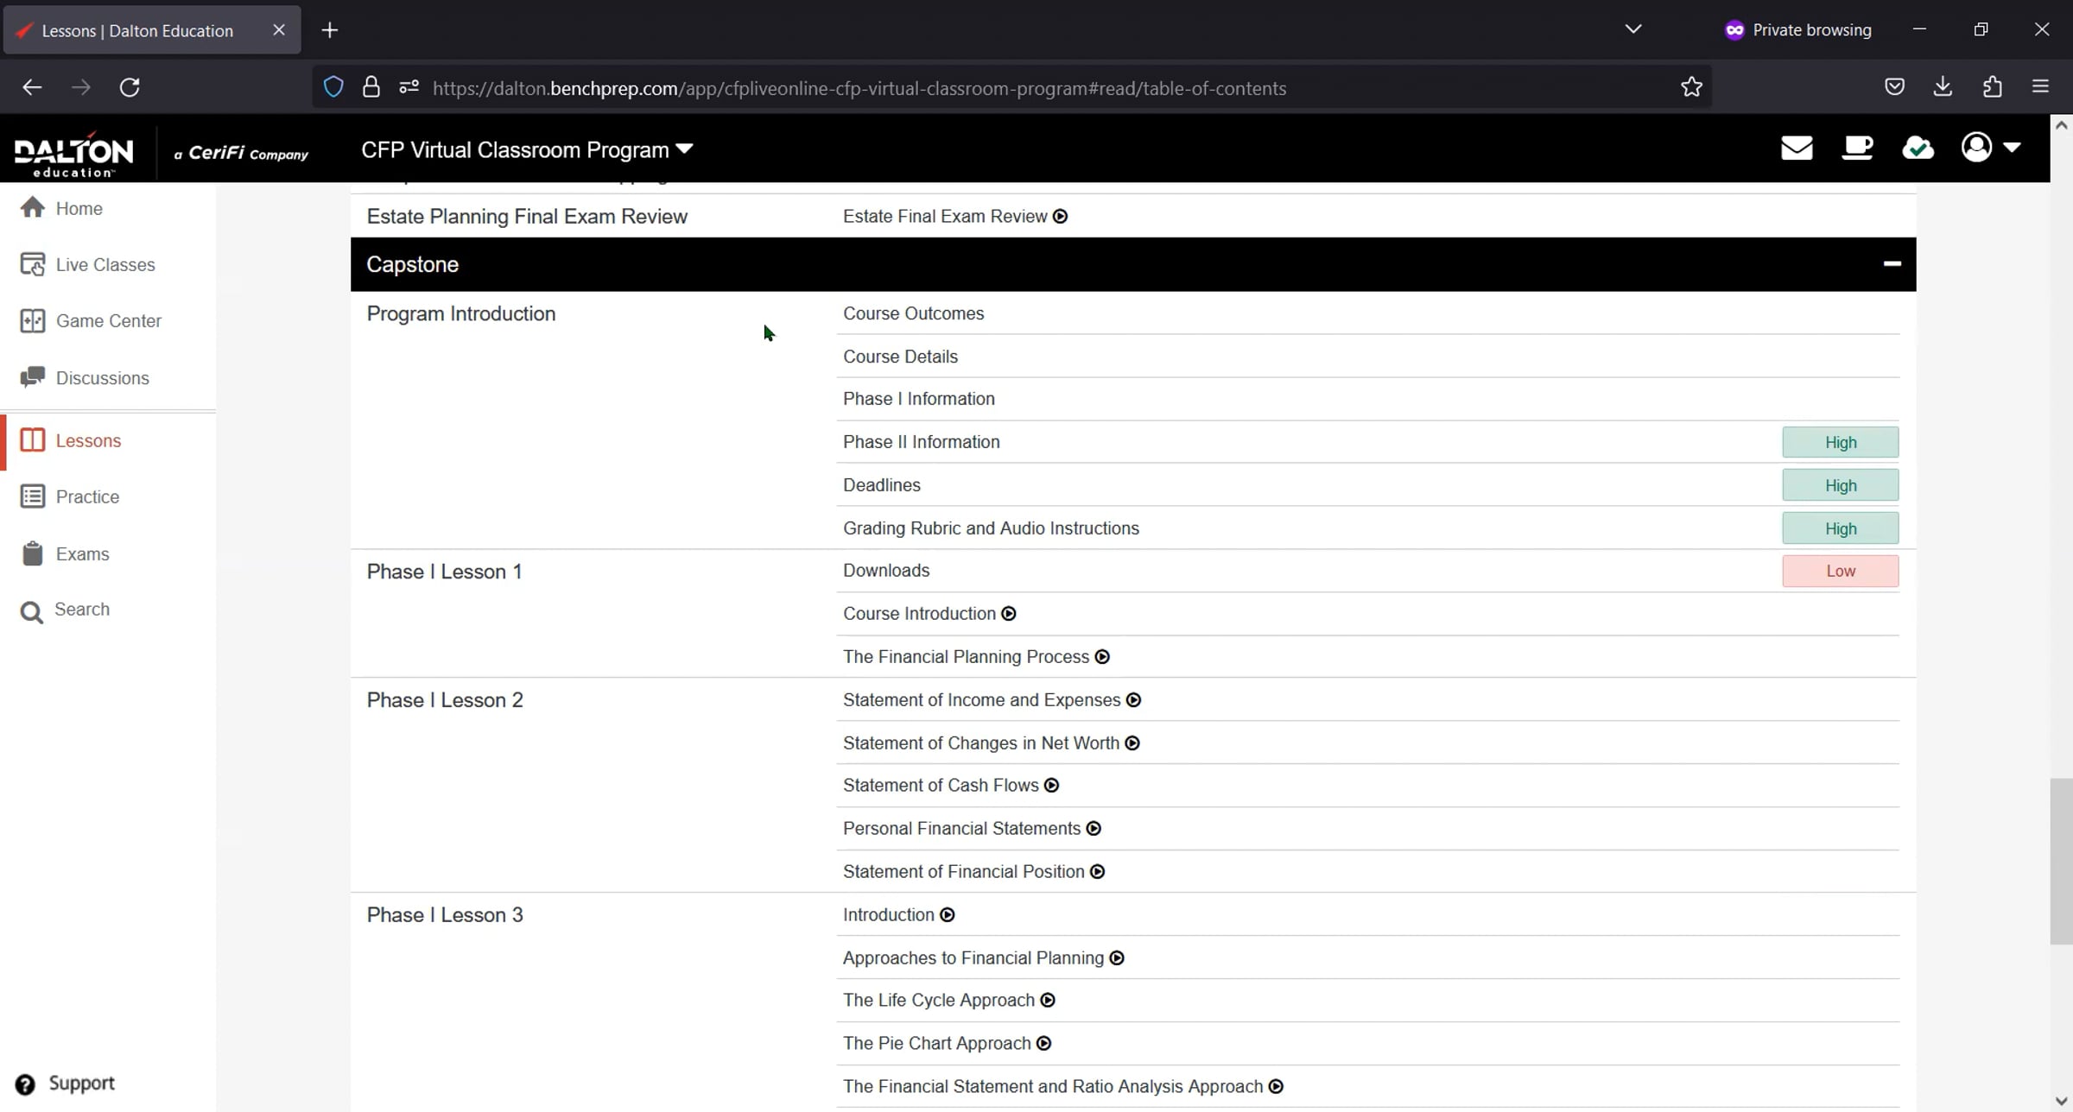Click the cloud sync status icon
2073x1112 pixels.
1918,148
